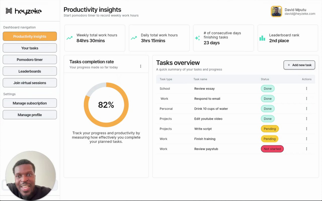This screenshot has height=201, width=322.
Task: Open David Mputu's profile avatar
Action: (276, 12)
